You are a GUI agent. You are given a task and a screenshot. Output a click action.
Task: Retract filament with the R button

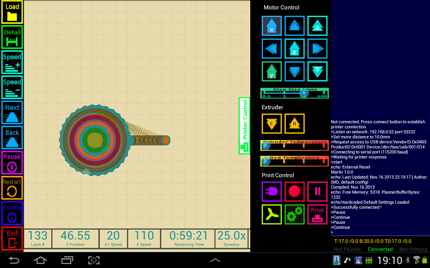click(x=294, y=123)
